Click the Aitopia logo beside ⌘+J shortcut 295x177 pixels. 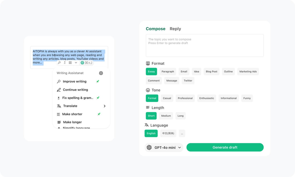[x=82, y=63]
